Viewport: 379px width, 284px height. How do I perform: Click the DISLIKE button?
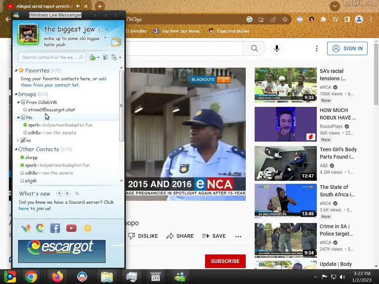pyautogui.click(x=143, y=236)
